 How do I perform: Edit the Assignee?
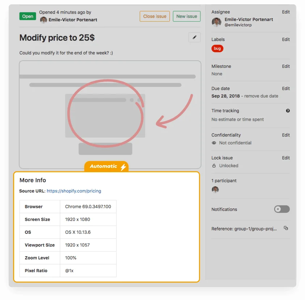[x=286, y=12]
